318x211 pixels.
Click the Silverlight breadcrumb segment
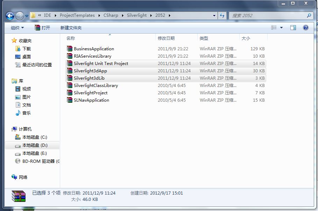[136, 15]
